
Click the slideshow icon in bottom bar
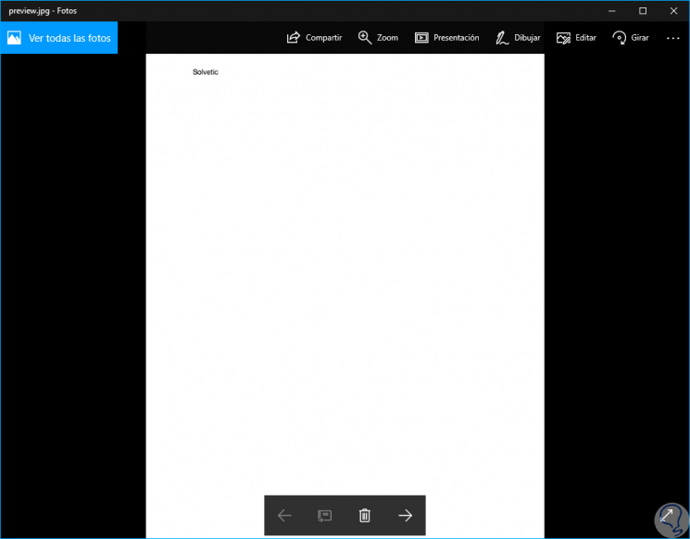tap(324, 515)
